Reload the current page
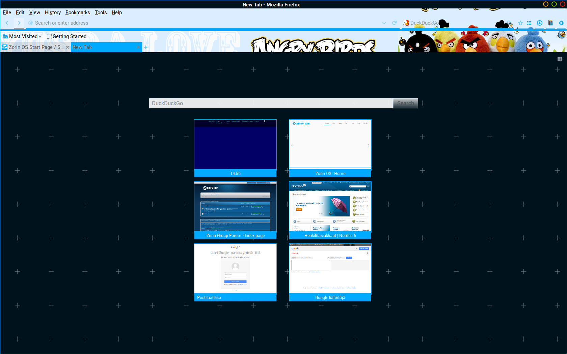Screen dimensions: 567x354 (x=394, y=23)
